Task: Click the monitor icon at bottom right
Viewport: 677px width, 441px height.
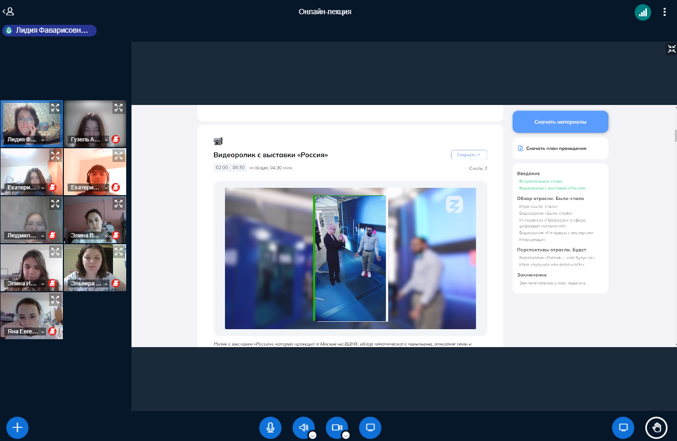Action: [623, 427]
